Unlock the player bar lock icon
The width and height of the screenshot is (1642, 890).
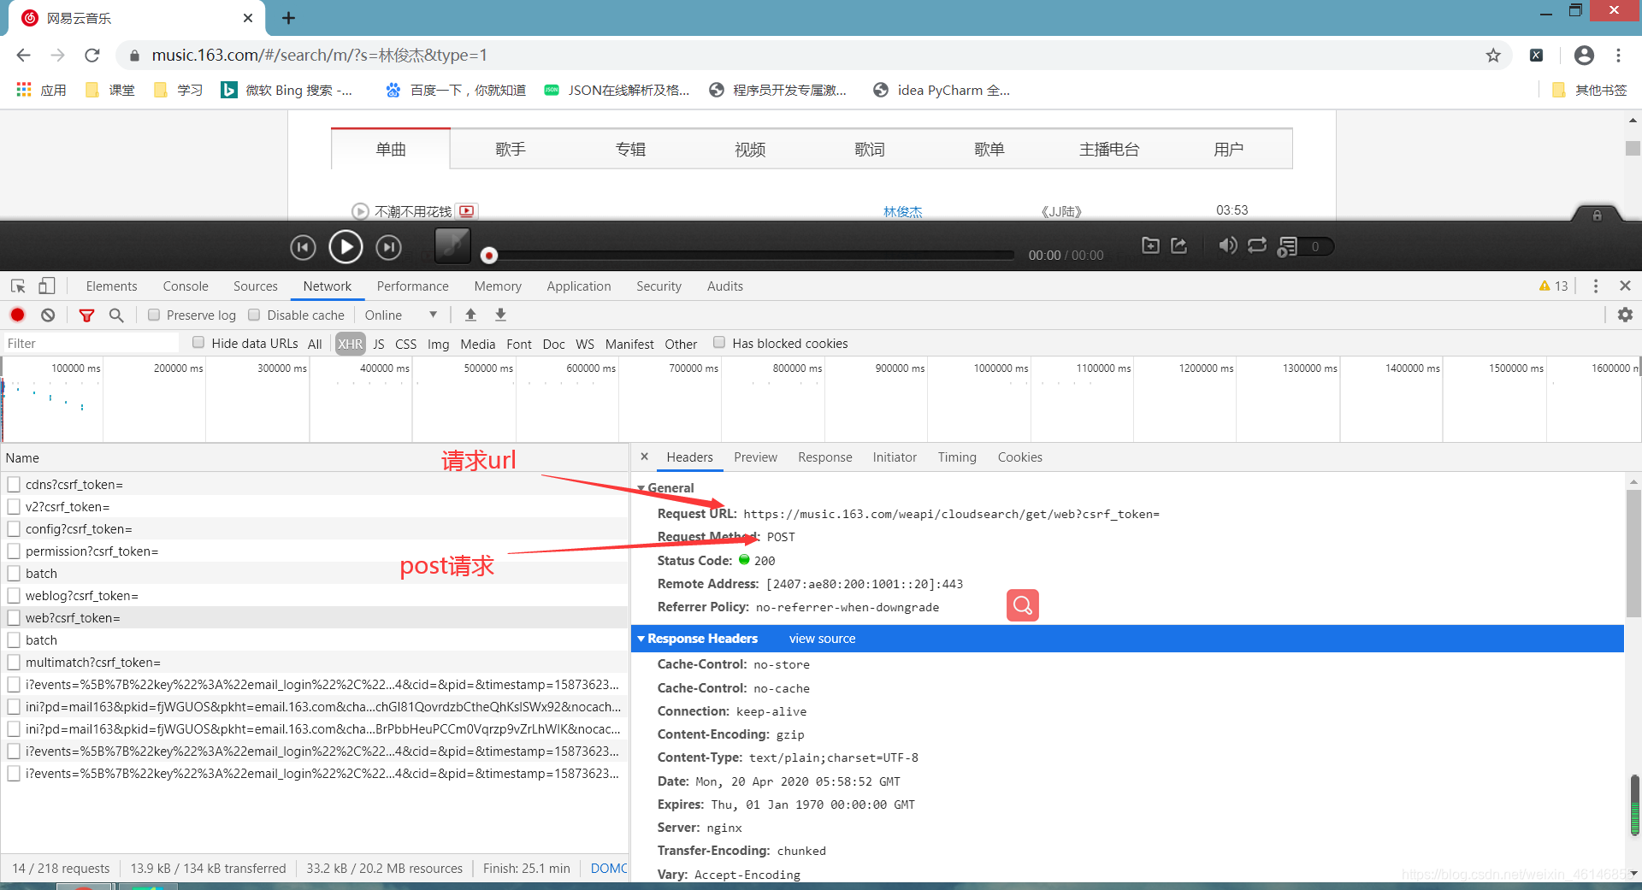(1597, 215)
